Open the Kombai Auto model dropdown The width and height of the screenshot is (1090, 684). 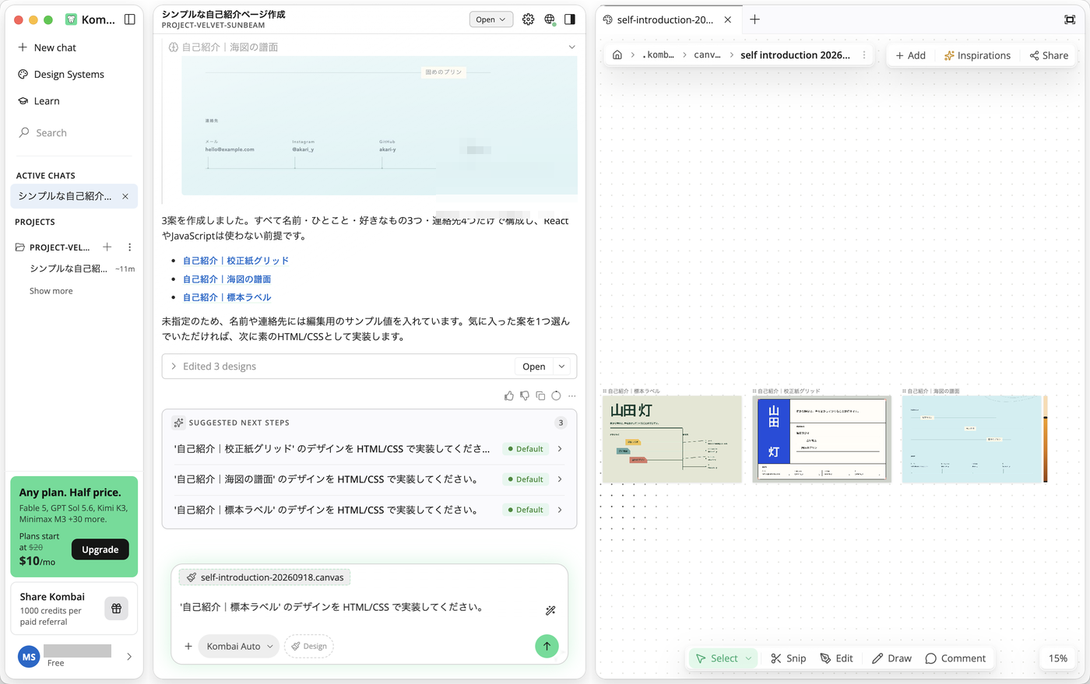point(239,646)
